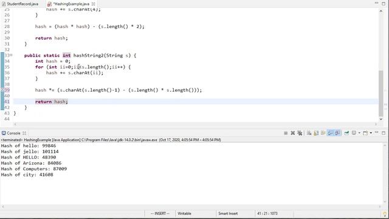This screenshot has height=219, width=389.
Task: Collapse hashString2 method at line 33
Action: (11, 55)
